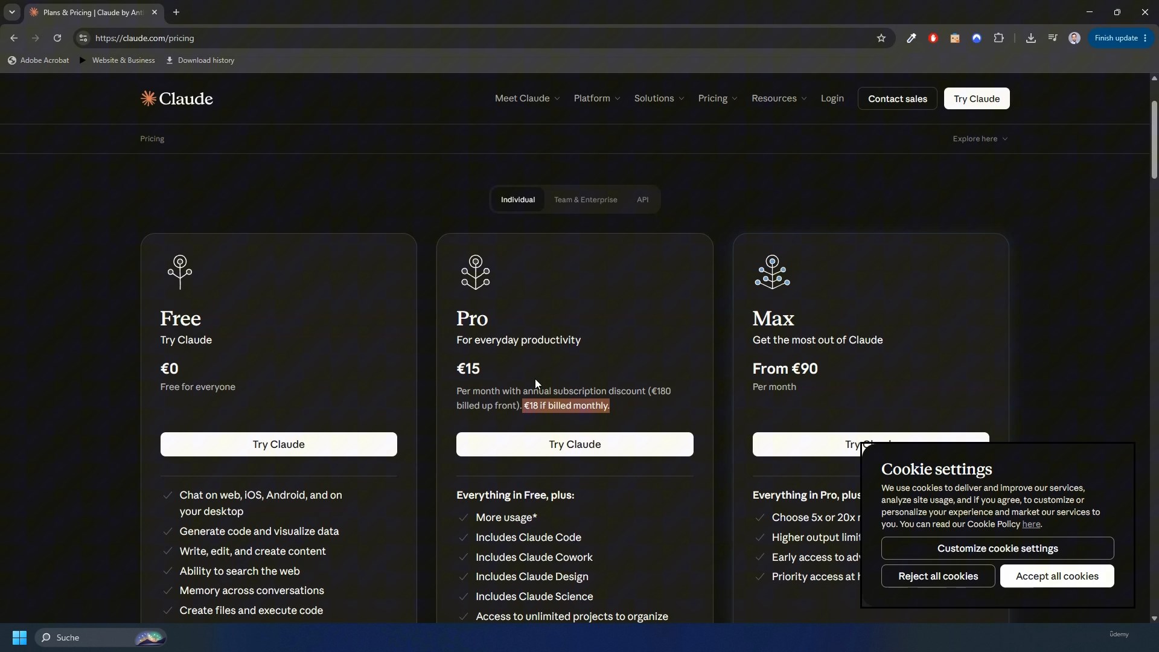Go back using the browser back arrow

(14, 38)
